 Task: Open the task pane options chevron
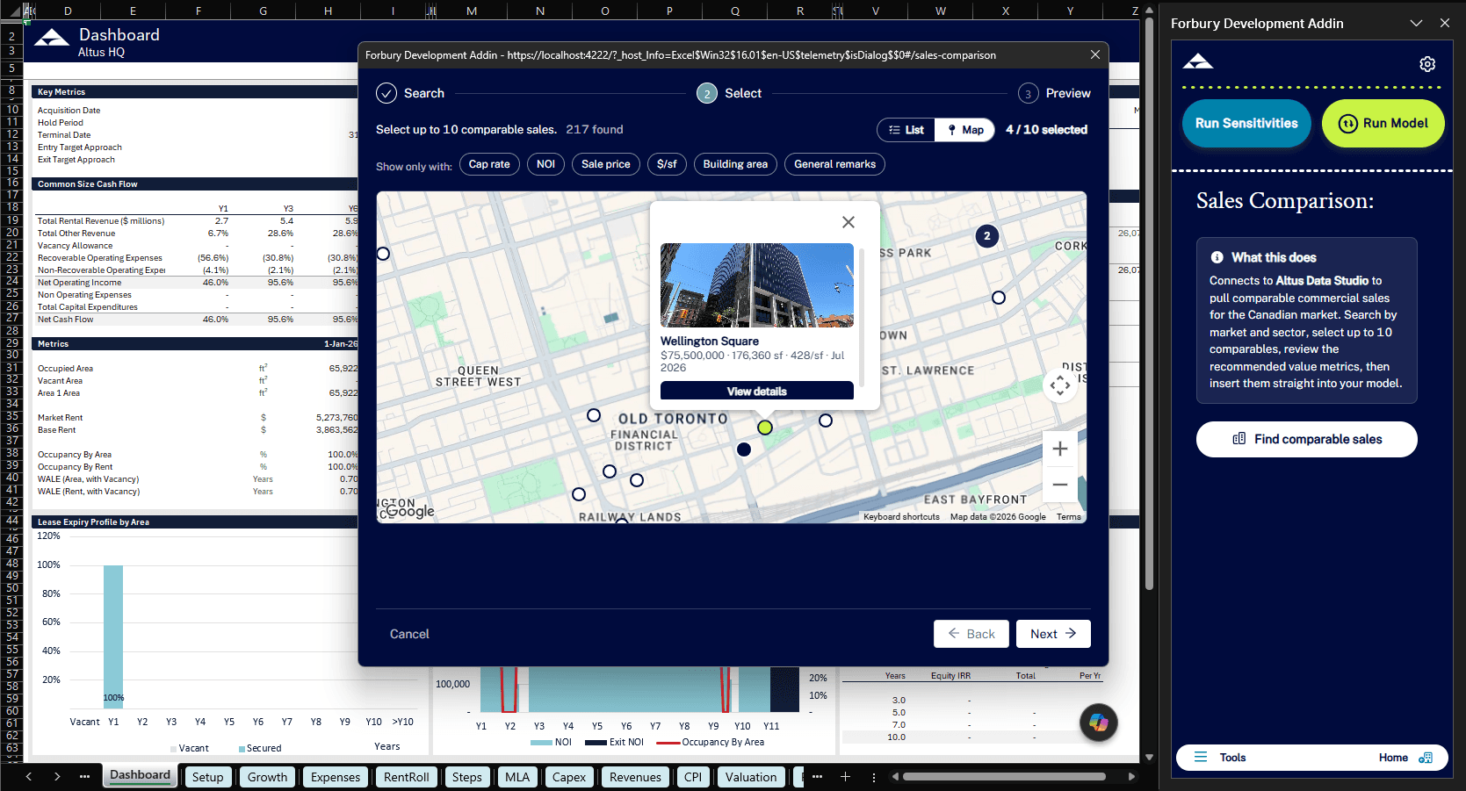click(1416, 24)
